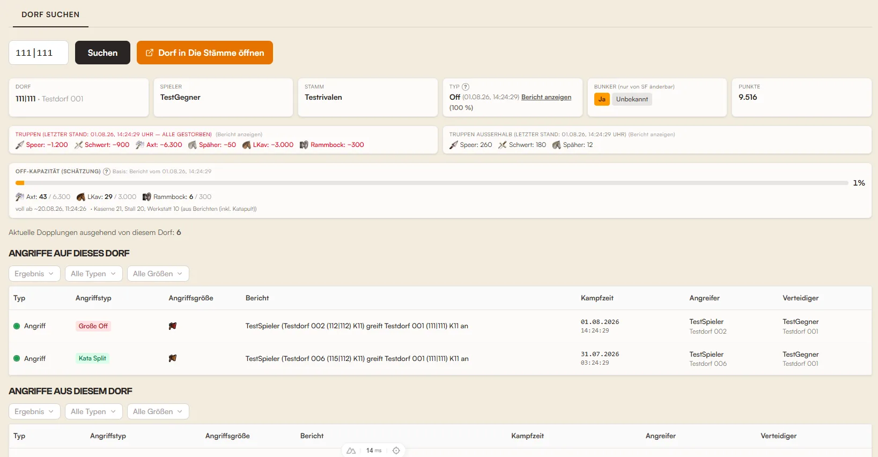
Task: Click axe icon beside Axt: 43 / 6.300
Action: coord(20,197)
